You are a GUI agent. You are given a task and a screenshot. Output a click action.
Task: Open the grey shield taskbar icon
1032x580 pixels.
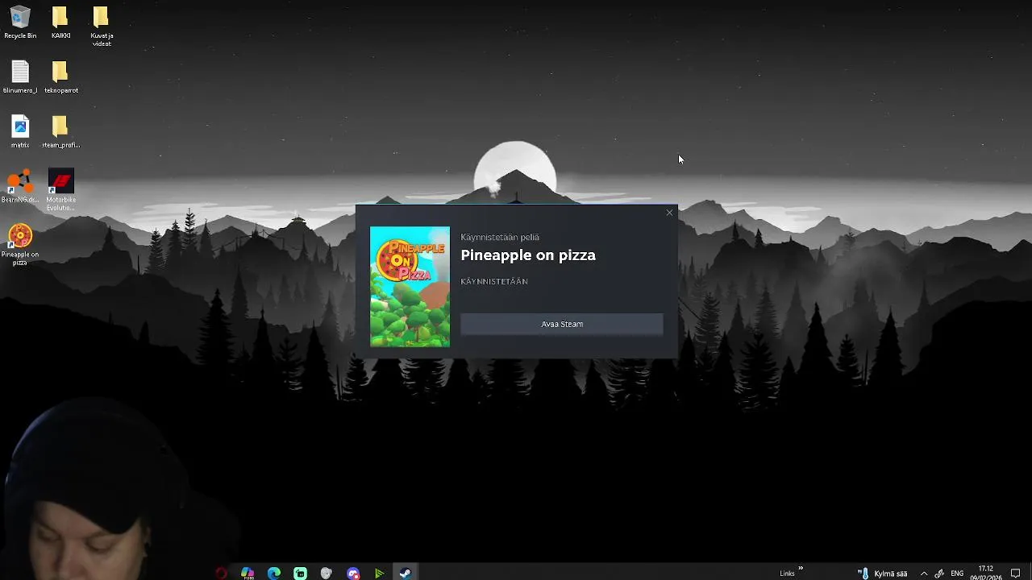(x=327, y=574)
